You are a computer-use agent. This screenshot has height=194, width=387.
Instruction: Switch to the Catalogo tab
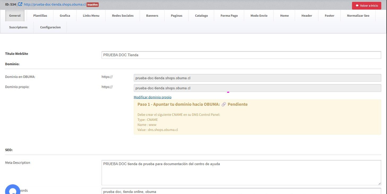201,16
